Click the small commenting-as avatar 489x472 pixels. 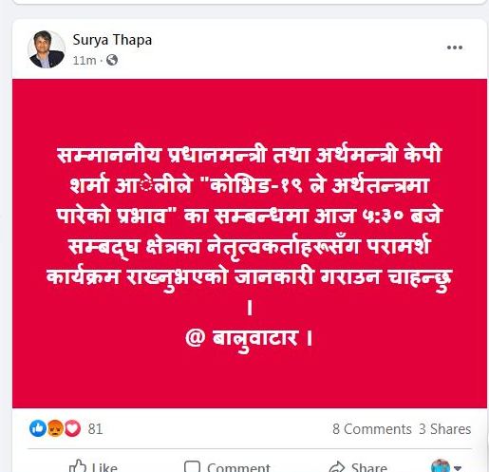click(441, 465)
